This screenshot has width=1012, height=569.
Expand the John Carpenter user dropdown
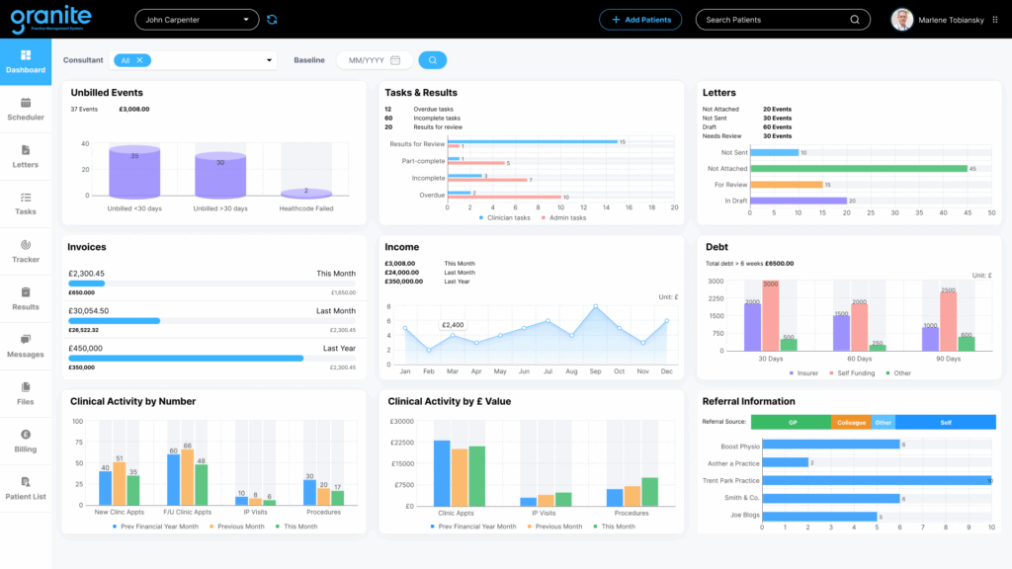coord(246,20)
